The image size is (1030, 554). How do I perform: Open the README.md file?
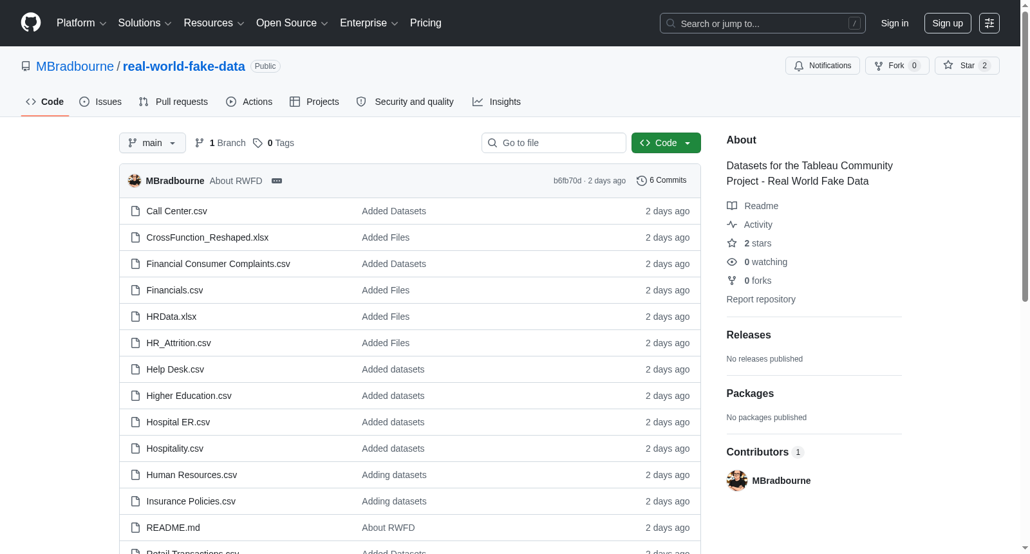pyautogui.click(x=173, y=528)
